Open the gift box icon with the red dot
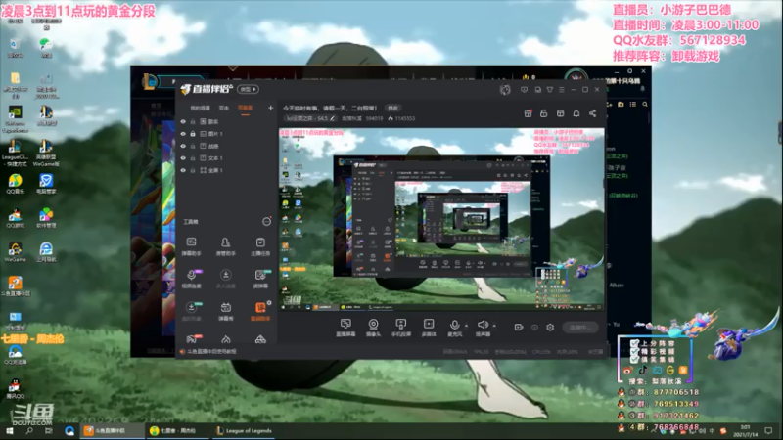This screenshot has width=783, height=440. pos(528,113)
